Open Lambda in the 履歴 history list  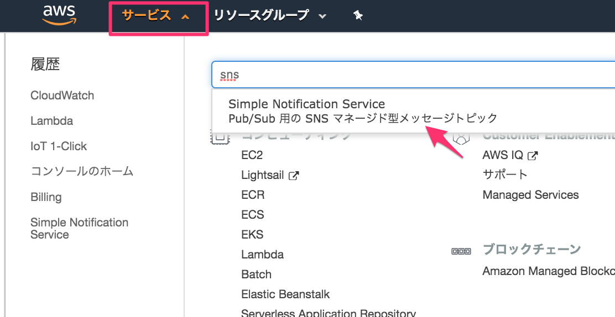52,121
